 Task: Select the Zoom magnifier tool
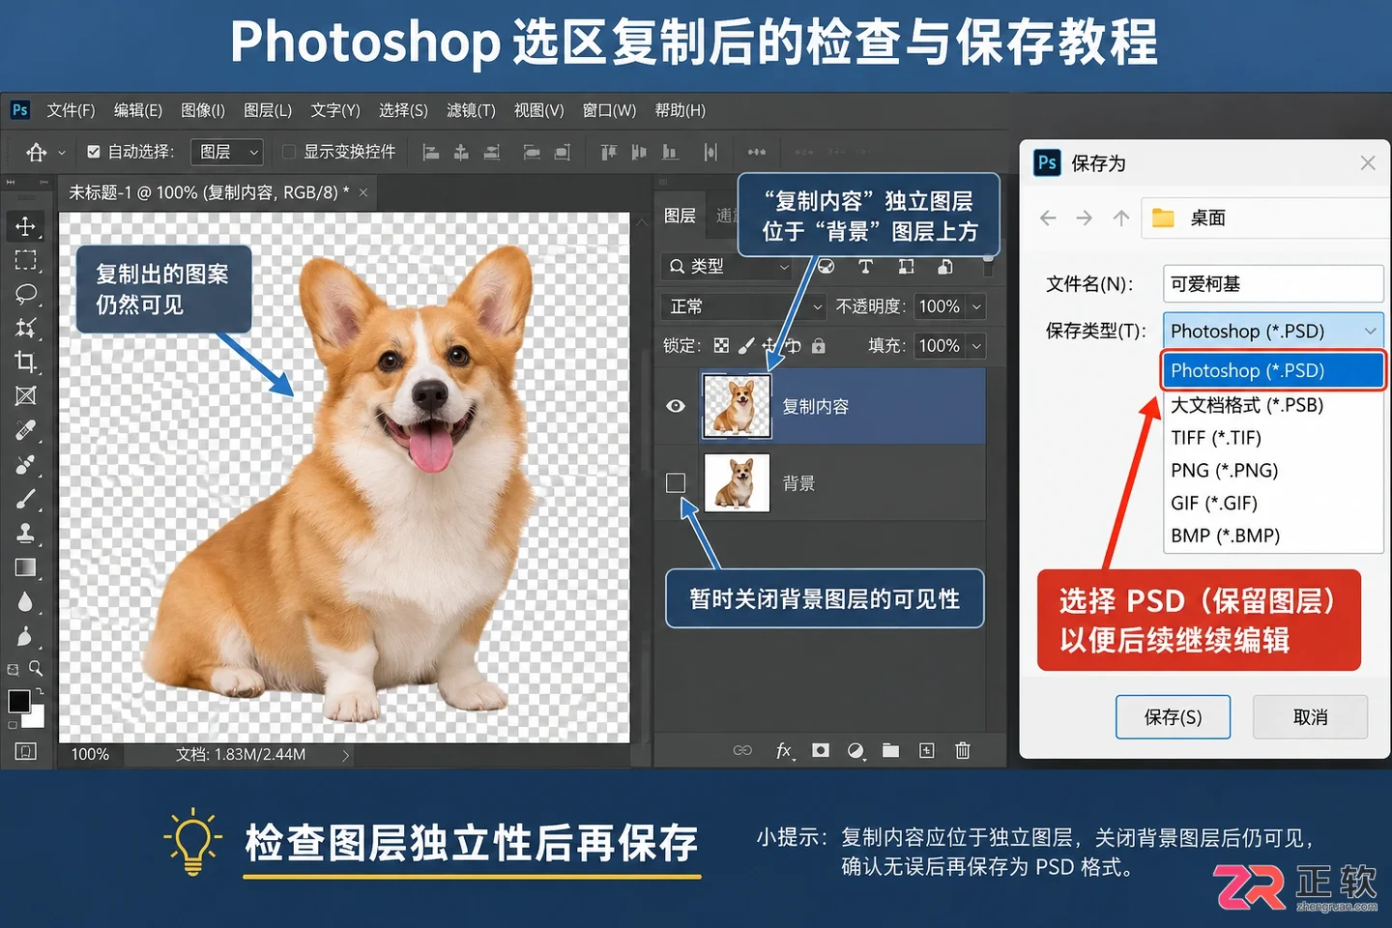coord(36,668)
